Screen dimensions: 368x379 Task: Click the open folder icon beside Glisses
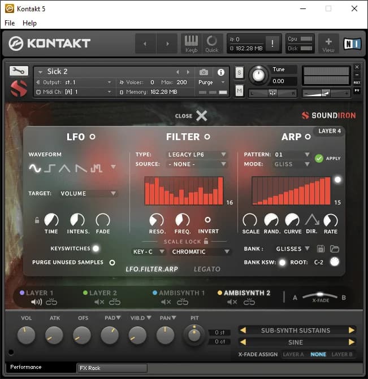pyautogui.click(x=335, y=249)
